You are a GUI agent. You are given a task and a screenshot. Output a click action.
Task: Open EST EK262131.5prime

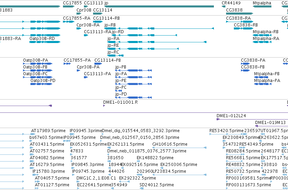126,144
